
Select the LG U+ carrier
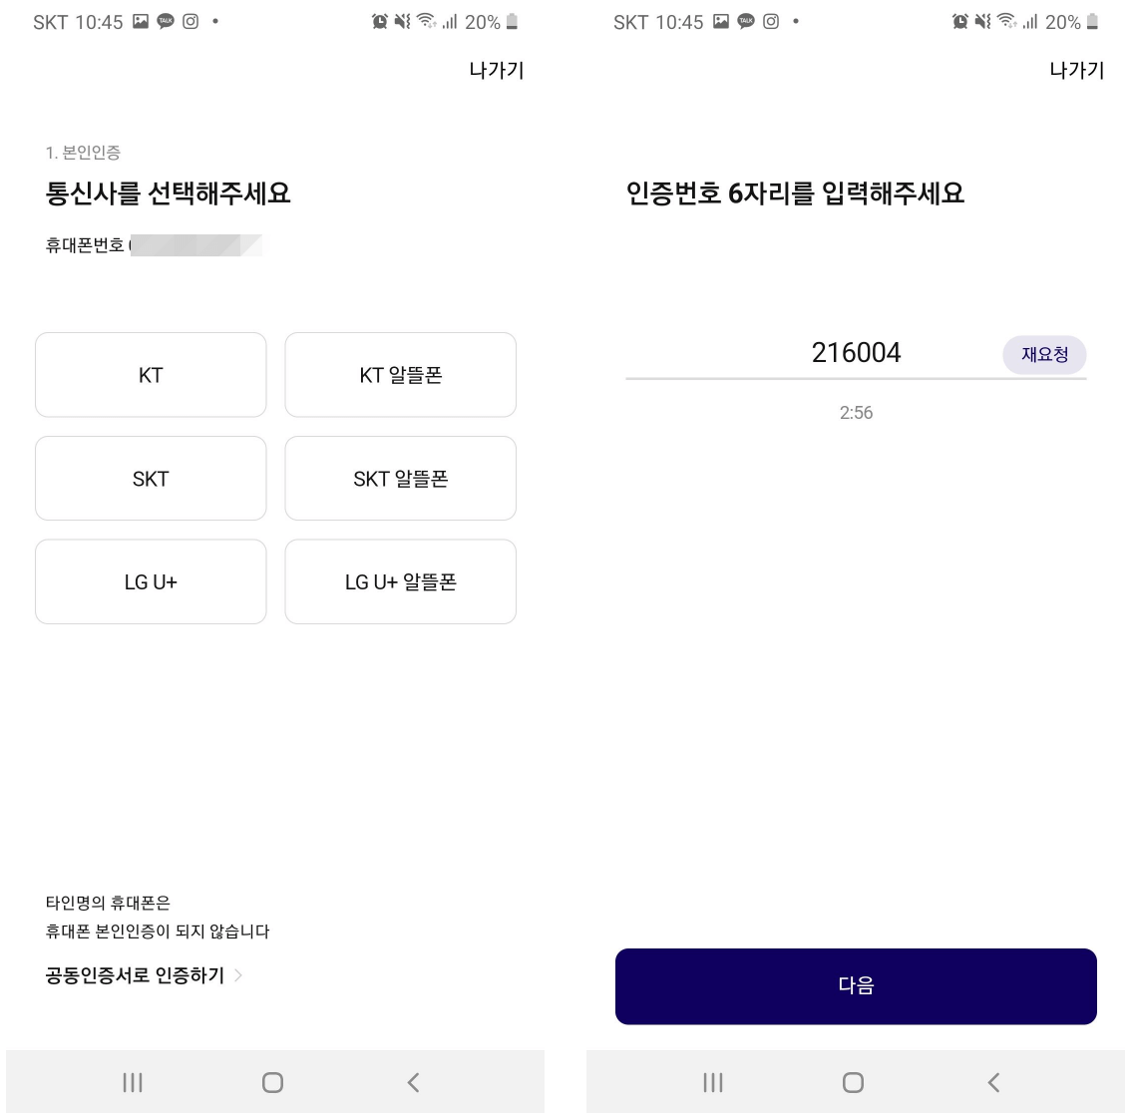pos(150,581)
